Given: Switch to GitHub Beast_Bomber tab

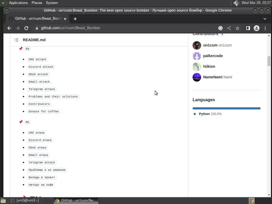Looking at the screenshot, I should (38, 19).
